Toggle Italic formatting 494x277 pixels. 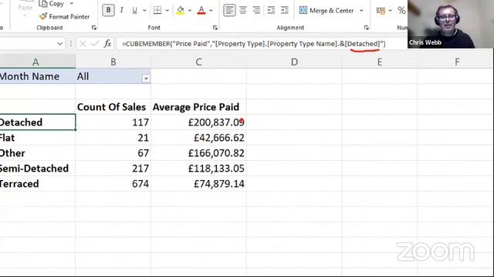[121, 10]
